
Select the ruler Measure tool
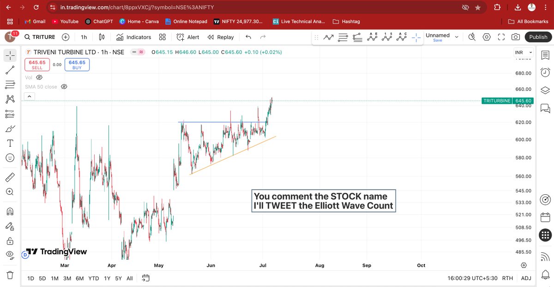point(10,177)
